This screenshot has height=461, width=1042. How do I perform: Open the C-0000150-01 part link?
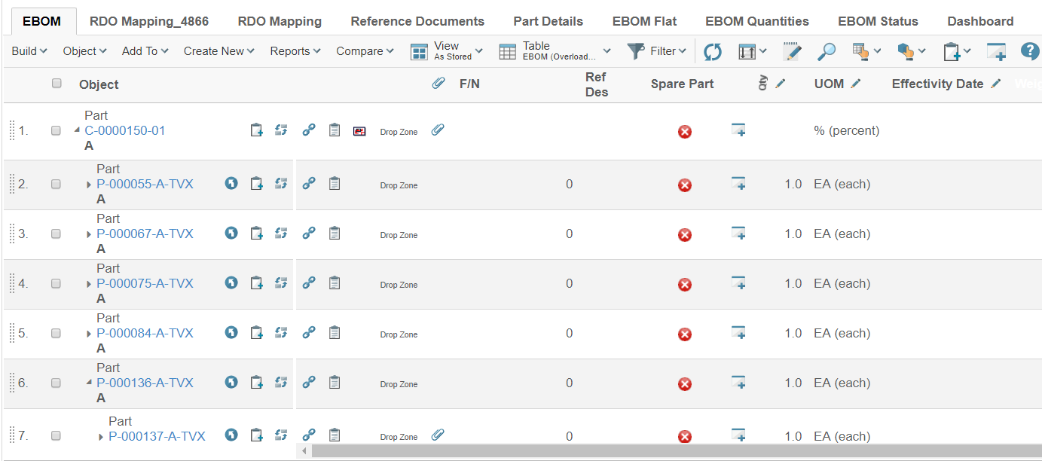pos(124,130)
